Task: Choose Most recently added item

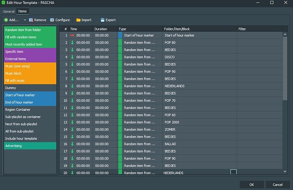Action: (30, 44)
